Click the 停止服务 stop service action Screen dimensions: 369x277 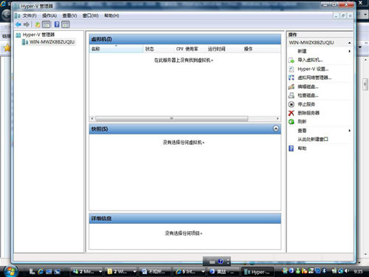click(x=306, y=104)
